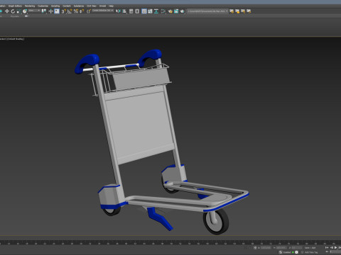Click the Align tool icon

click(x=124, y=11)
